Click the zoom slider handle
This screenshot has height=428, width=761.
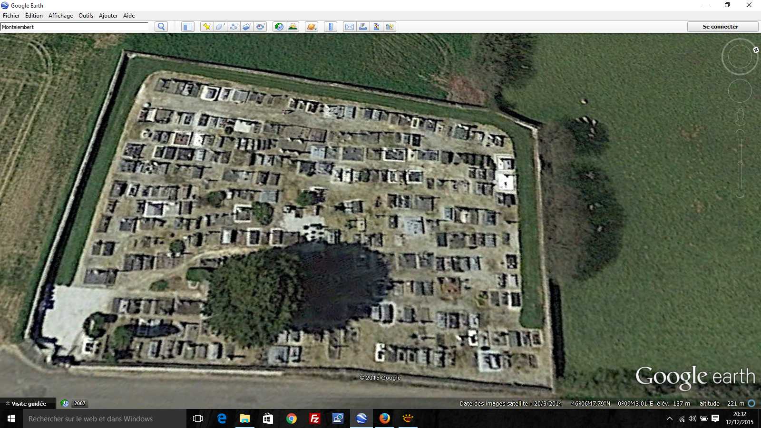[740, 163]
